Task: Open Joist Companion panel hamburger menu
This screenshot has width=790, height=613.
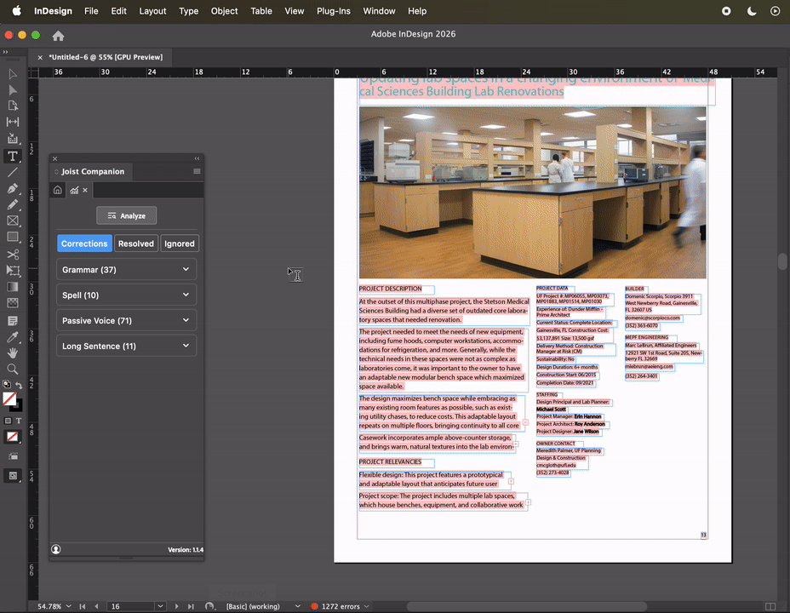Action: [197, 171]
